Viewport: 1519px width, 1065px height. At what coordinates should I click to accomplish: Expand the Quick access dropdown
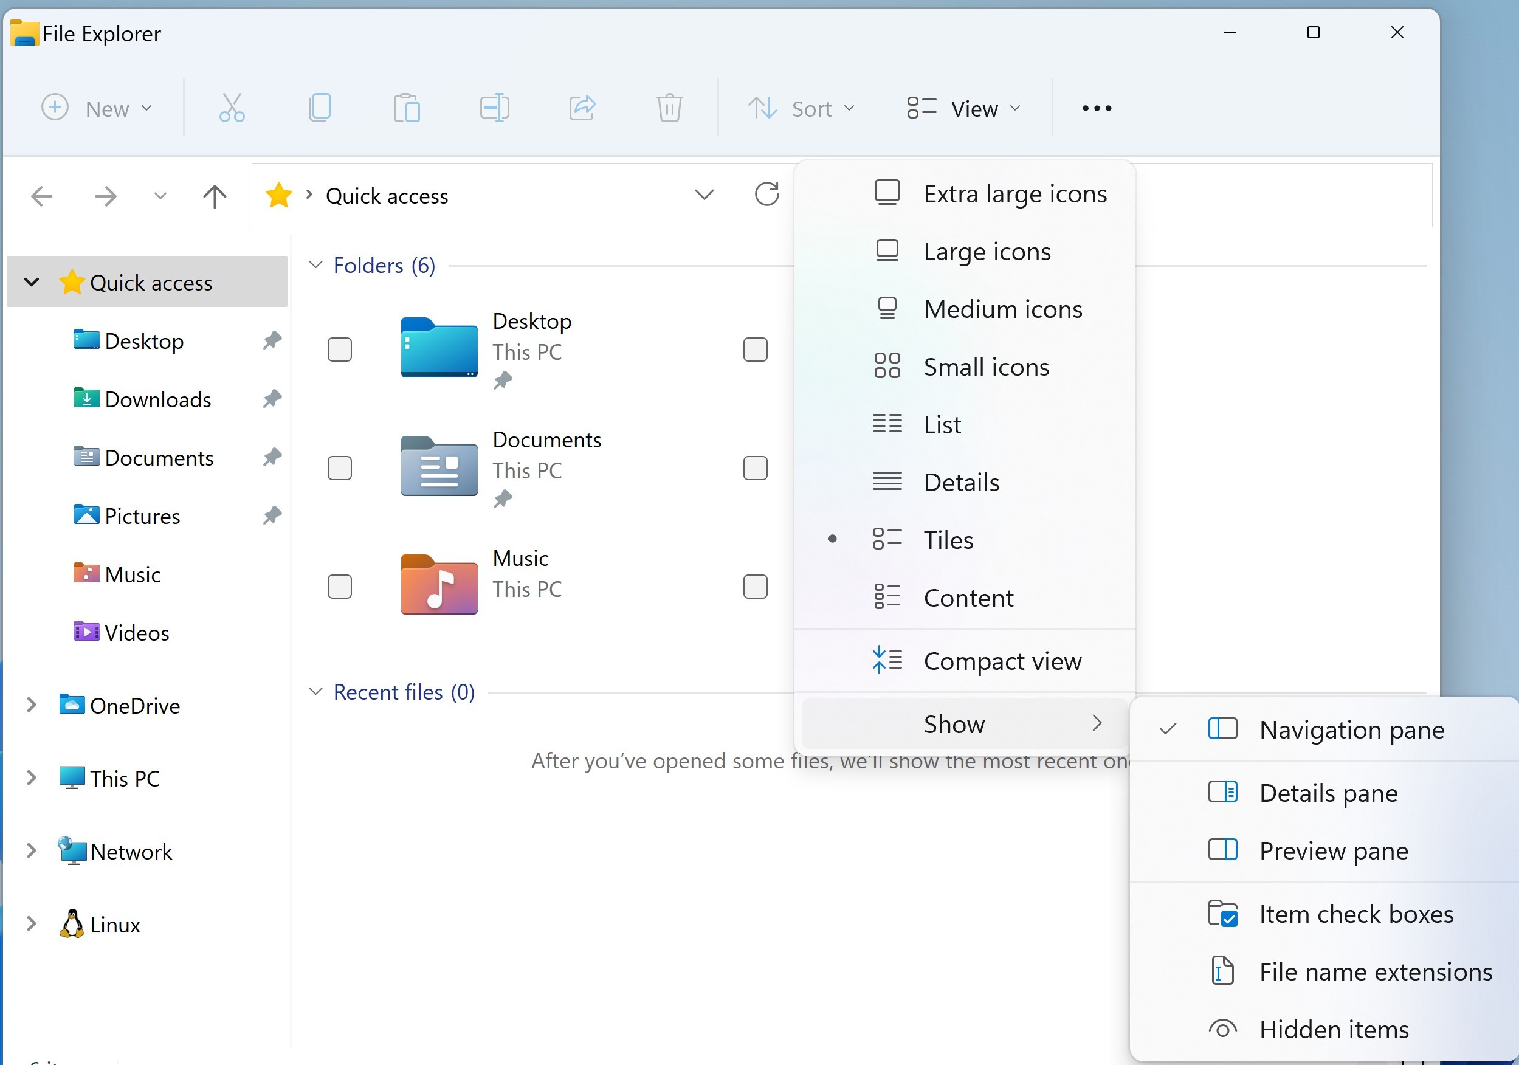click(31, 283)
